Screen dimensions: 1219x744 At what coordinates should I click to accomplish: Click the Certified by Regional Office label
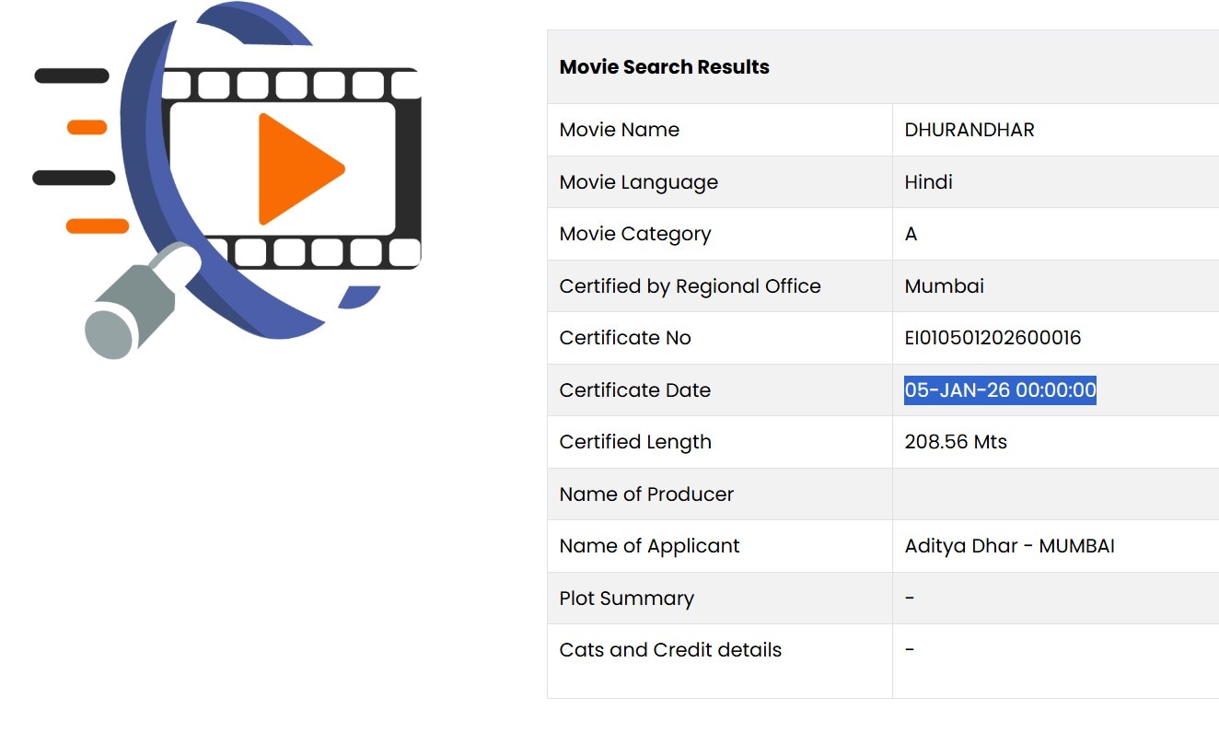click(690, 286)
